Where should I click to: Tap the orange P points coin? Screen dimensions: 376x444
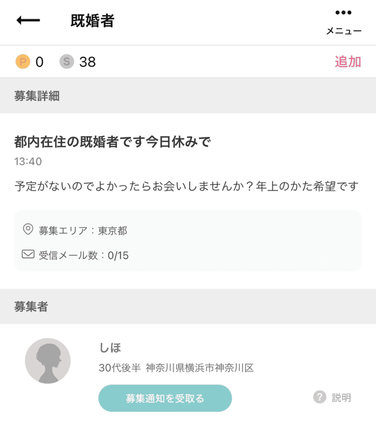pos(23,62)
